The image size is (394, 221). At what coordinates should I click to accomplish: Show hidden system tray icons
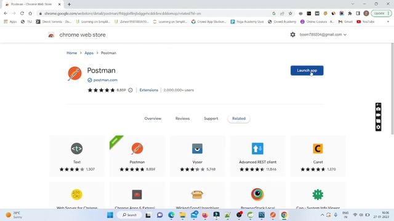(322, 215)
